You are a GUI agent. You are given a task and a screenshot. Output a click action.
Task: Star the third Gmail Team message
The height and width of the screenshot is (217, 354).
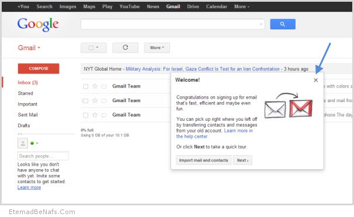(x=95, y=115)
